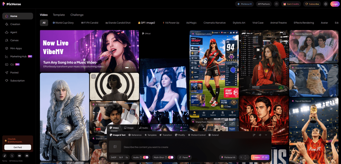Click the PixVerse R1 button
The image size is (341, 164).
click(x=244, y=4)
